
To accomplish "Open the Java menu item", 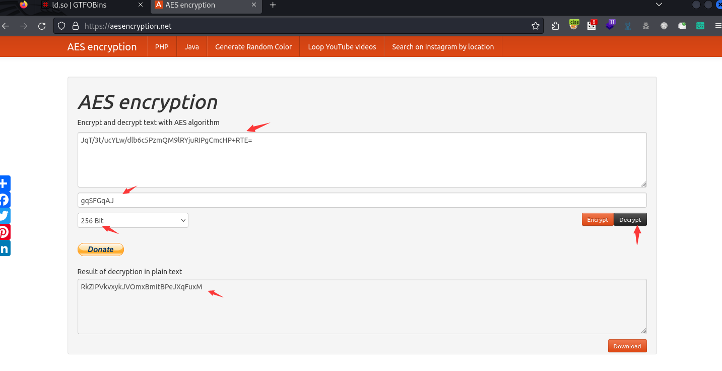I will tap(191, 47).
